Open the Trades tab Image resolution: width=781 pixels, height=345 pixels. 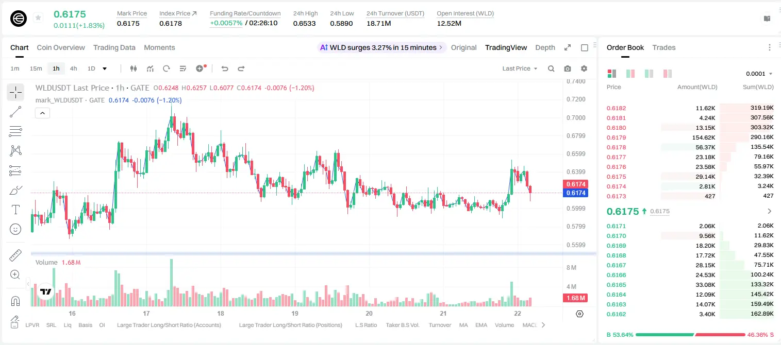664,47
